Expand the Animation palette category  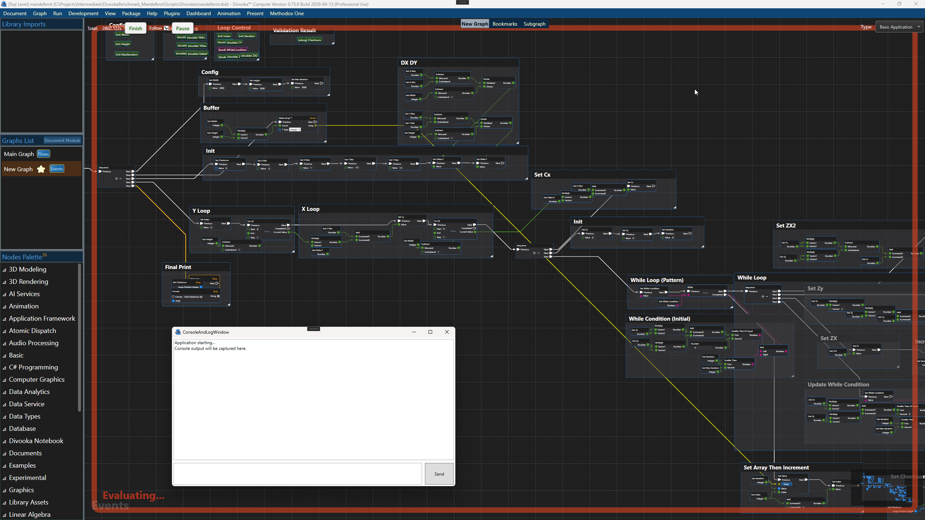pyautogui.click(x=4, y=307)
